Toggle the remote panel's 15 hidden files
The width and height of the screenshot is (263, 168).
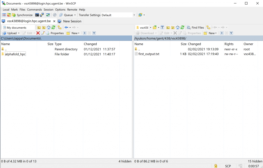point(255,161)
